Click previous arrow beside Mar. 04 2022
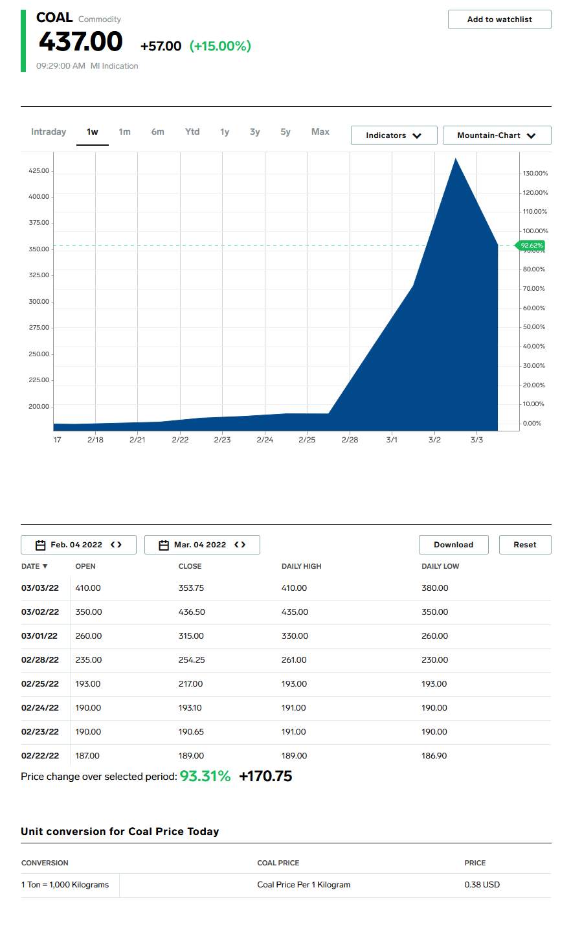Viewport: 571px width, 925px height. tap(237, 545)
